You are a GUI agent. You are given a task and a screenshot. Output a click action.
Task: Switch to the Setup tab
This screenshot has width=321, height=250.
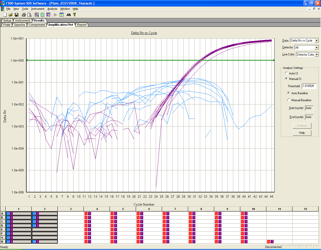pos(7,21)
